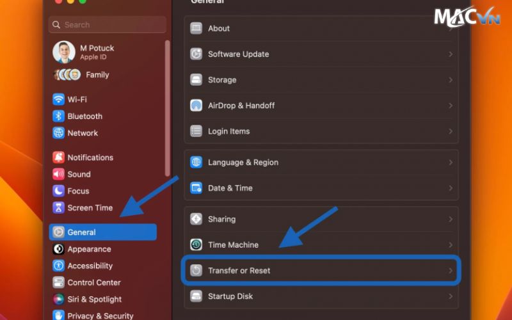
Task: Select Siri & Spotlight label
Action: tap(94, 300)
